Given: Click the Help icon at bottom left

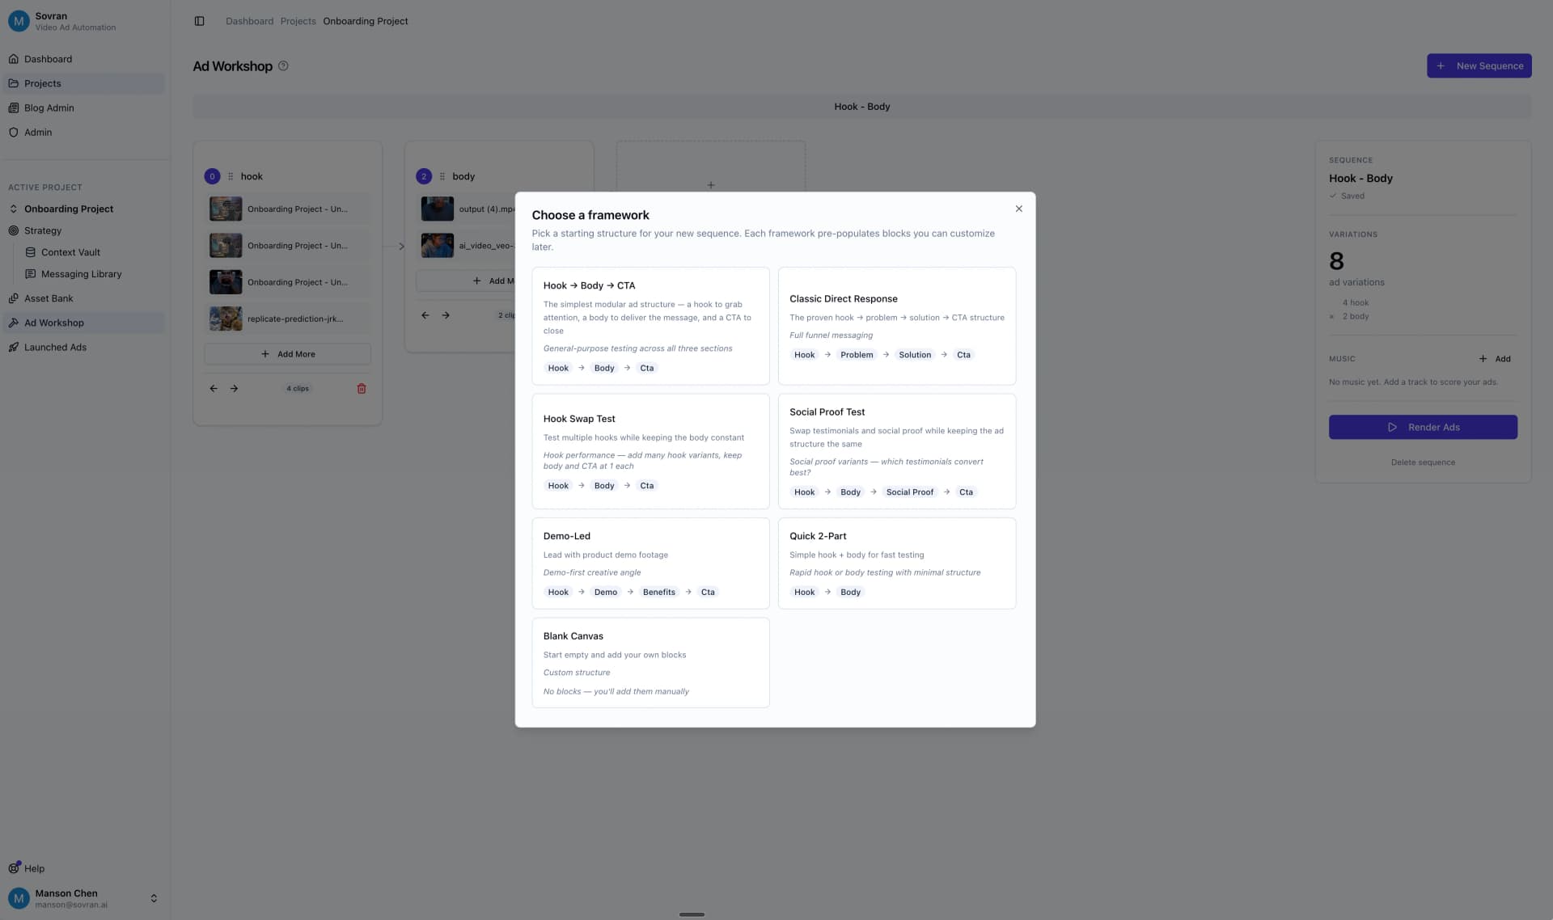Looking at the screenshot, I should tap(13, 867).
